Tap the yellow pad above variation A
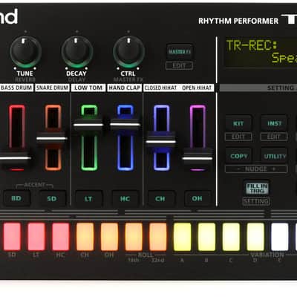 183,236
